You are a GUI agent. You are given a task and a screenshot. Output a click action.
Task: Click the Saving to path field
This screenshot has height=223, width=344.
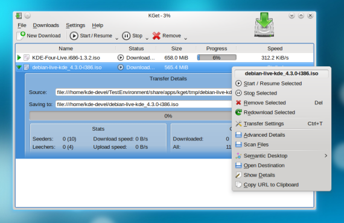pyautogui.click(x=144, y=104)
